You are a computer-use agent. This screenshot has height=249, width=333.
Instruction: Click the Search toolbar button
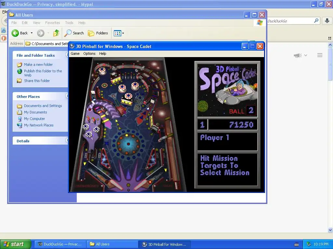click(x=74, y=33)
